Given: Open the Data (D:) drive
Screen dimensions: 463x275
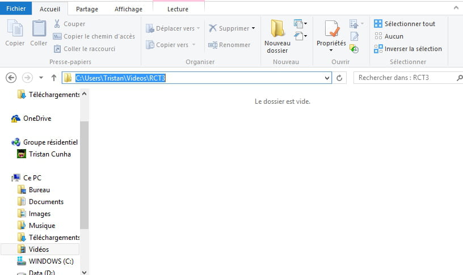Looking at the screenshot, I should (x=36, y=272).
